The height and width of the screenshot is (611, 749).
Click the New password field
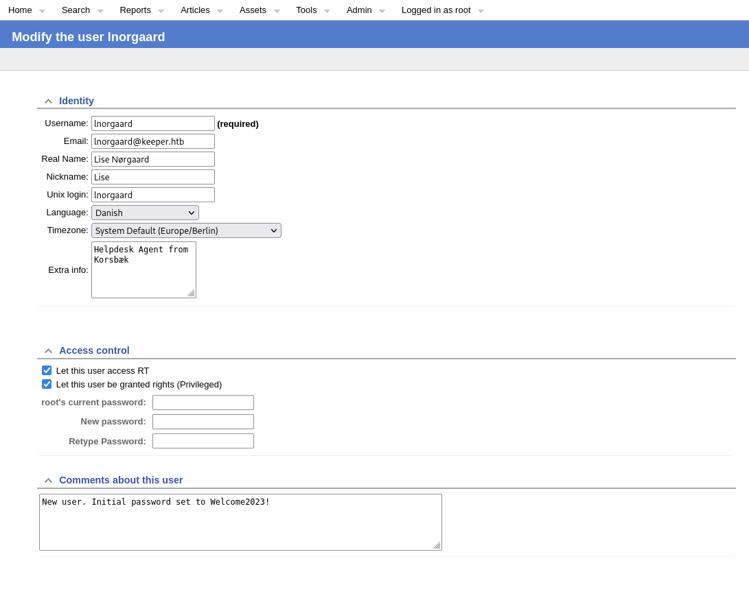pos(203,422)
